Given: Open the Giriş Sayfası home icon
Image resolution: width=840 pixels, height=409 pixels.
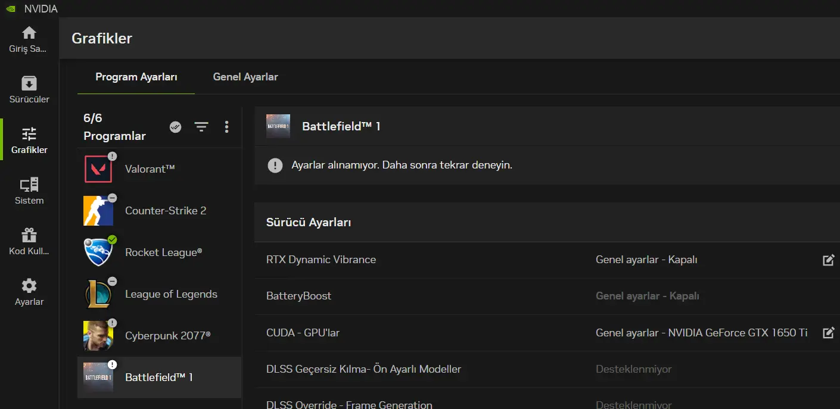Looking at the screenshot, I should [29, 33].
